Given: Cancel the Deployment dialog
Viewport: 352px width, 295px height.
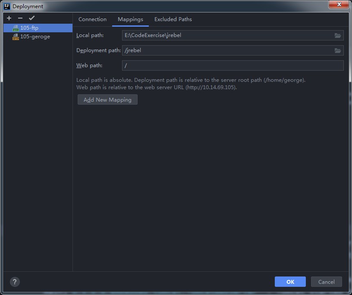Looking at the screenshot, I should point(326,282).
